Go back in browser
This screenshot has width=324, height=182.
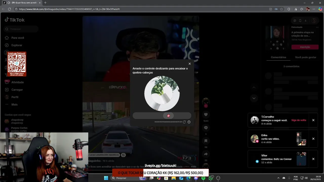click(x=3, y=9)
